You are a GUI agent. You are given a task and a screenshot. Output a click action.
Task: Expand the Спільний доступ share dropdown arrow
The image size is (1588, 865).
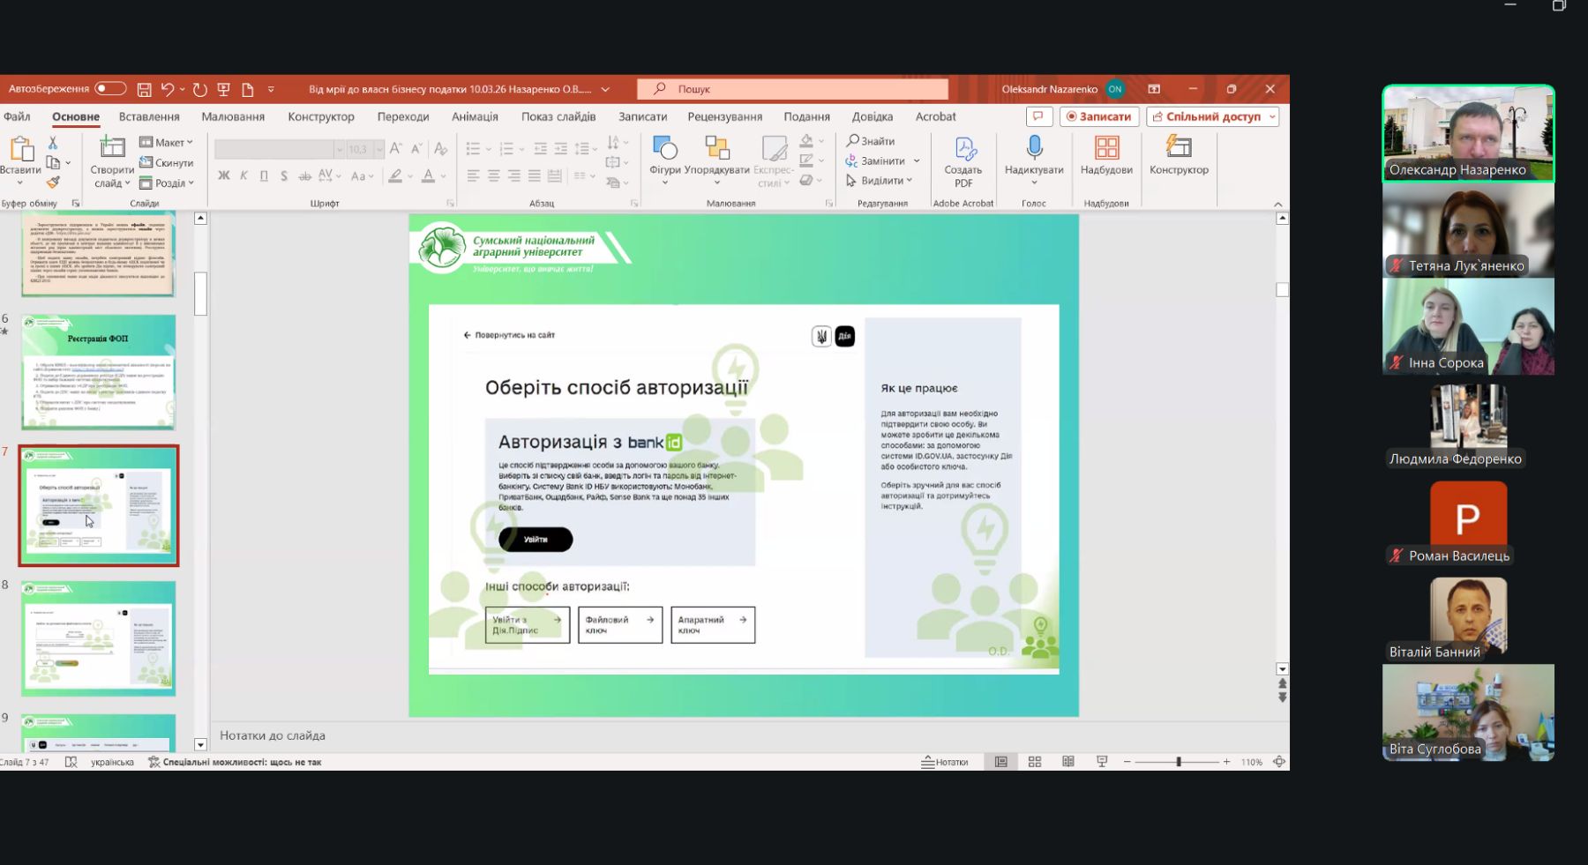click(x=1272, y=116)
